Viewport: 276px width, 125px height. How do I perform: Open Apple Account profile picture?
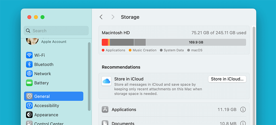32,42
